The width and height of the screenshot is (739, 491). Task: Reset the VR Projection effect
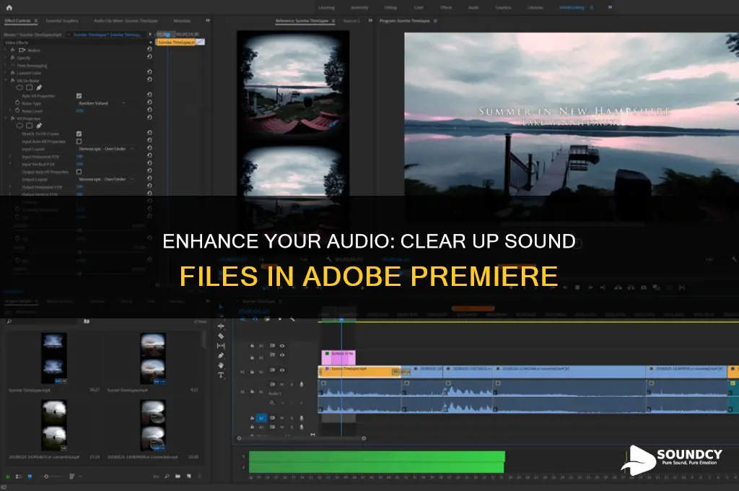coord(149,118)
